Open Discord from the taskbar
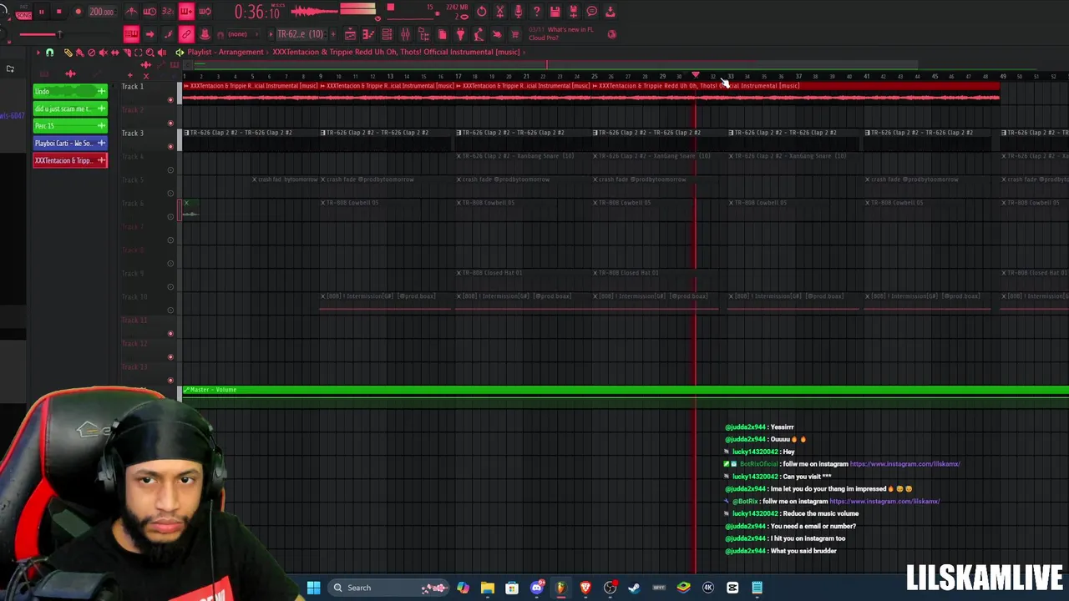The height and width of the screenshot is (601, 1069). pos(537,588)
